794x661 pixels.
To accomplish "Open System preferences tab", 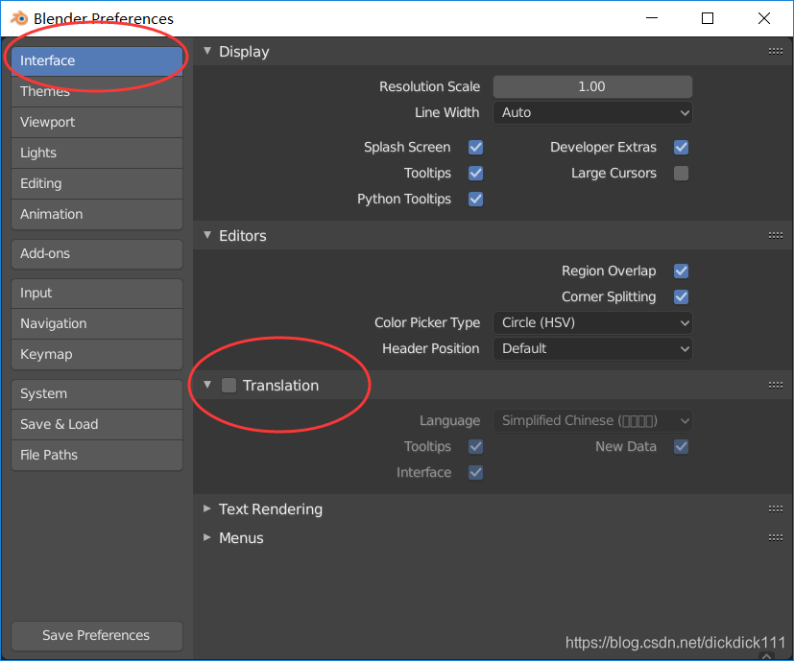I will click(97, 393).
